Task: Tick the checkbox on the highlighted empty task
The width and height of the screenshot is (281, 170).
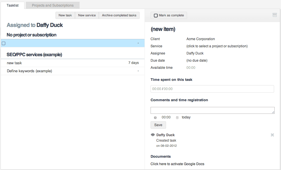Action: (3, 43)
